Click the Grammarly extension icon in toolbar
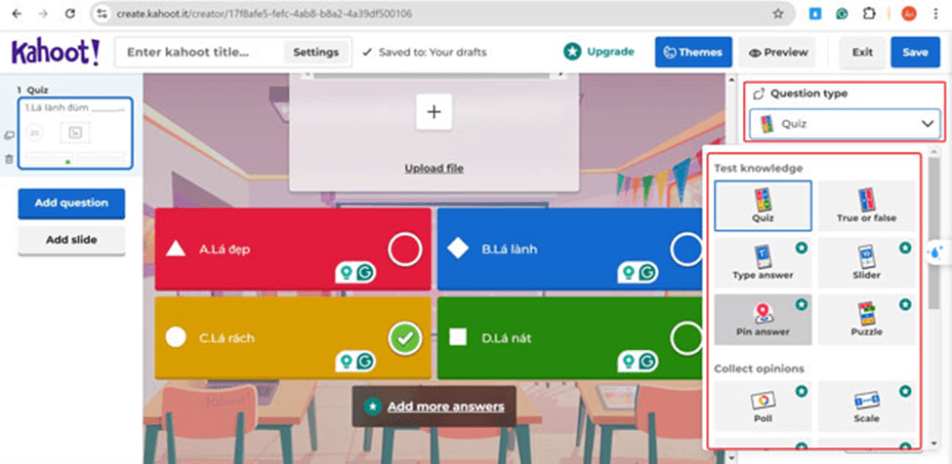Screen dimensions: 952x464 click(842, 14)
